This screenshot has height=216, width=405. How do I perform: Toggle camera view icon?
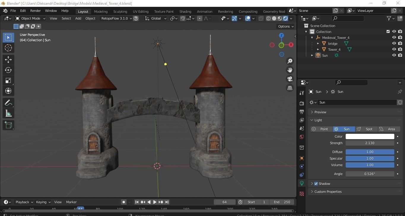click(290, 79)
